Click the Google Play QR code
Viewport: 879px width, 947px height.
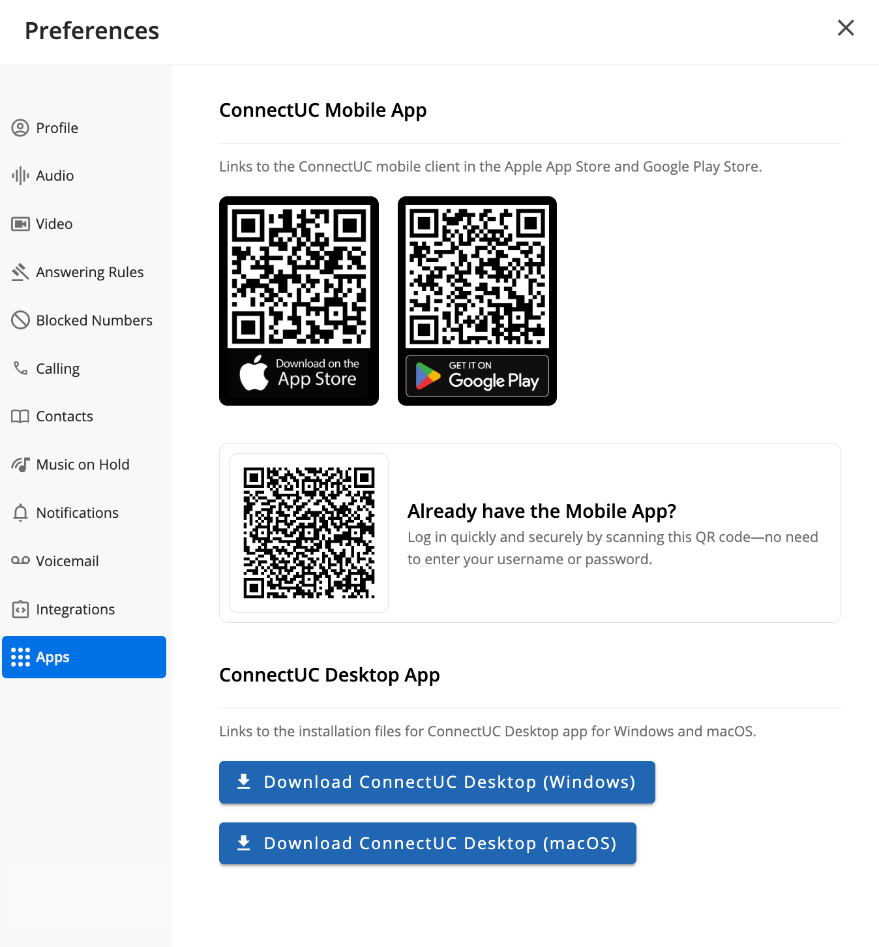477,276
